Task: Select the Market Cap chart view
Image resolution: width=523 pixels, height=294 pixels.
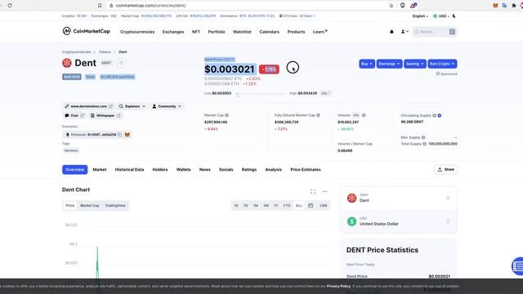Action: (89, 205)
